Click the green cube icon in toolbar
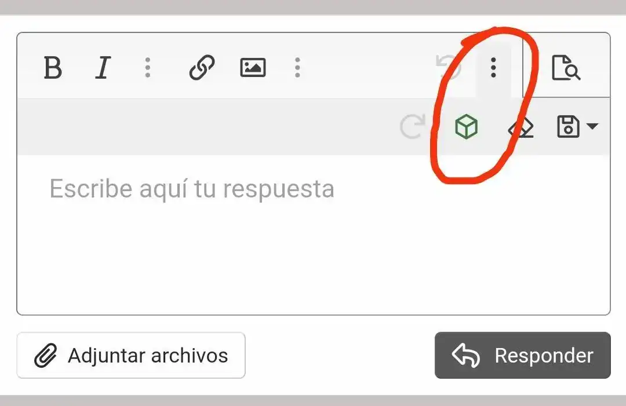626x406 pixels. click(466, 126)
